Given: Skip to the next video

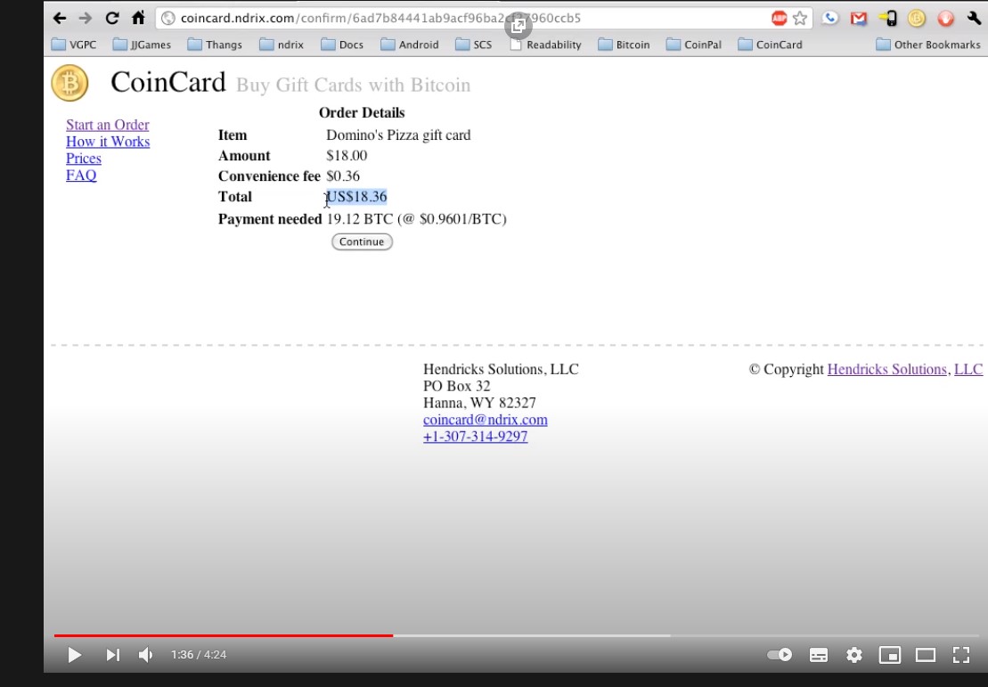Looking at the screenshot, I should coord(112,655).
